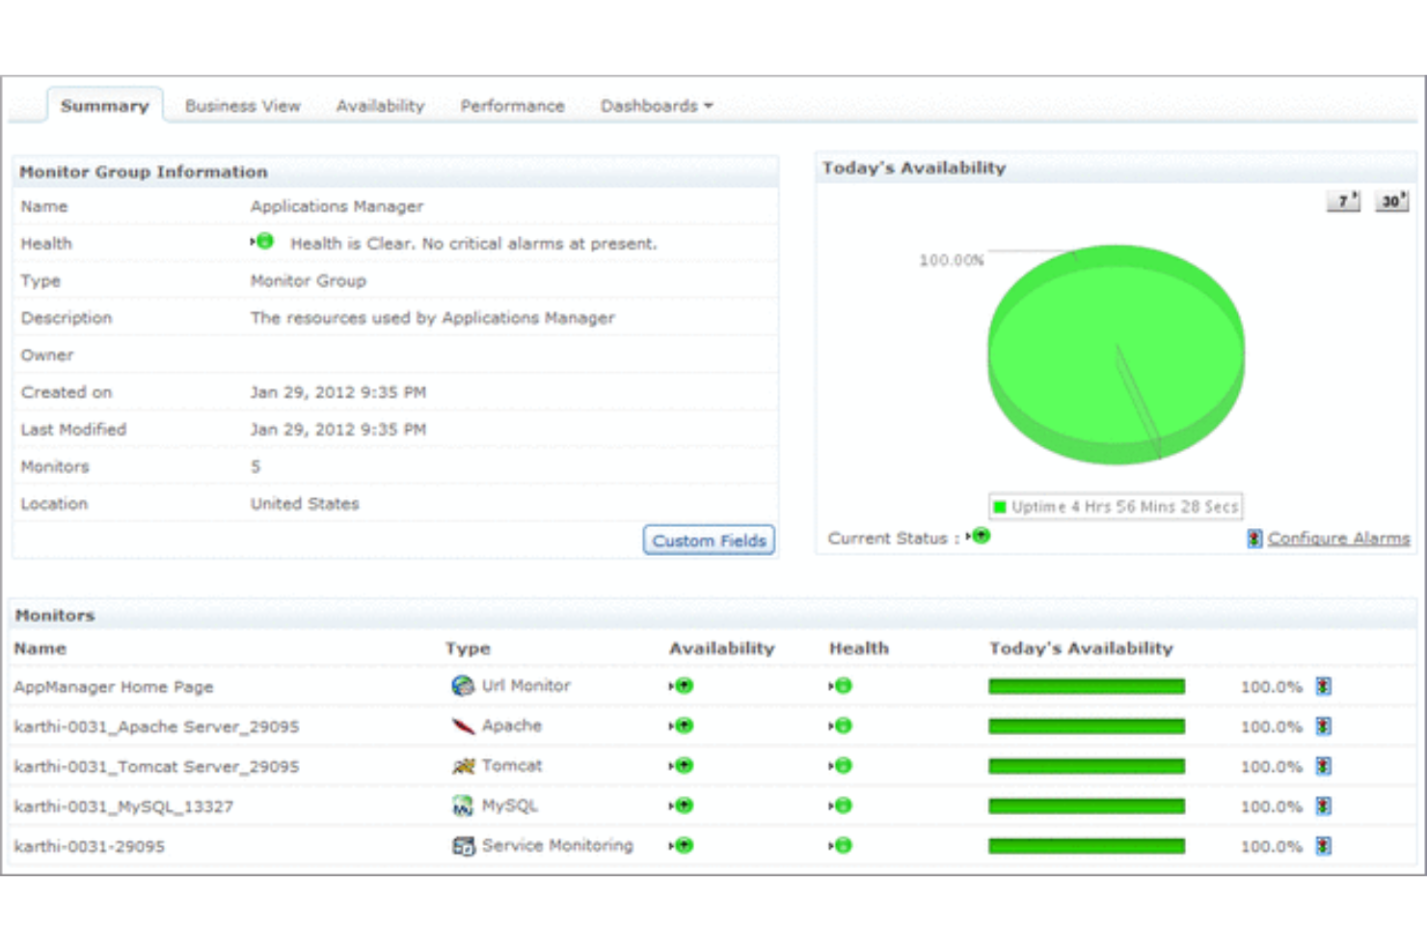Open karthi-0031_MySQL_13327 monitor
This screenshot has height=951, width=1427.
click(x=123, y=806)
